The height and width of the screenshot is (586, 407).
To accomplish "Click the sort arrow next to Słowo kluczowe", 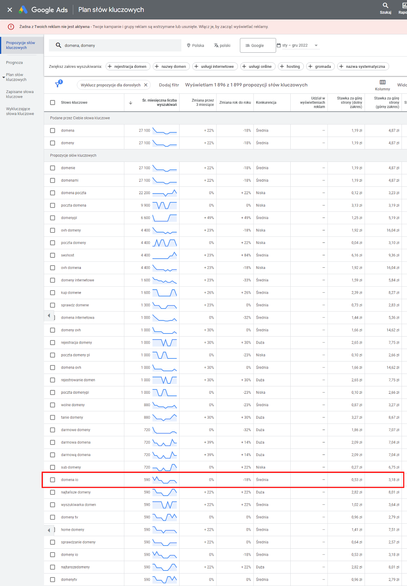I will tap(131, 103).
